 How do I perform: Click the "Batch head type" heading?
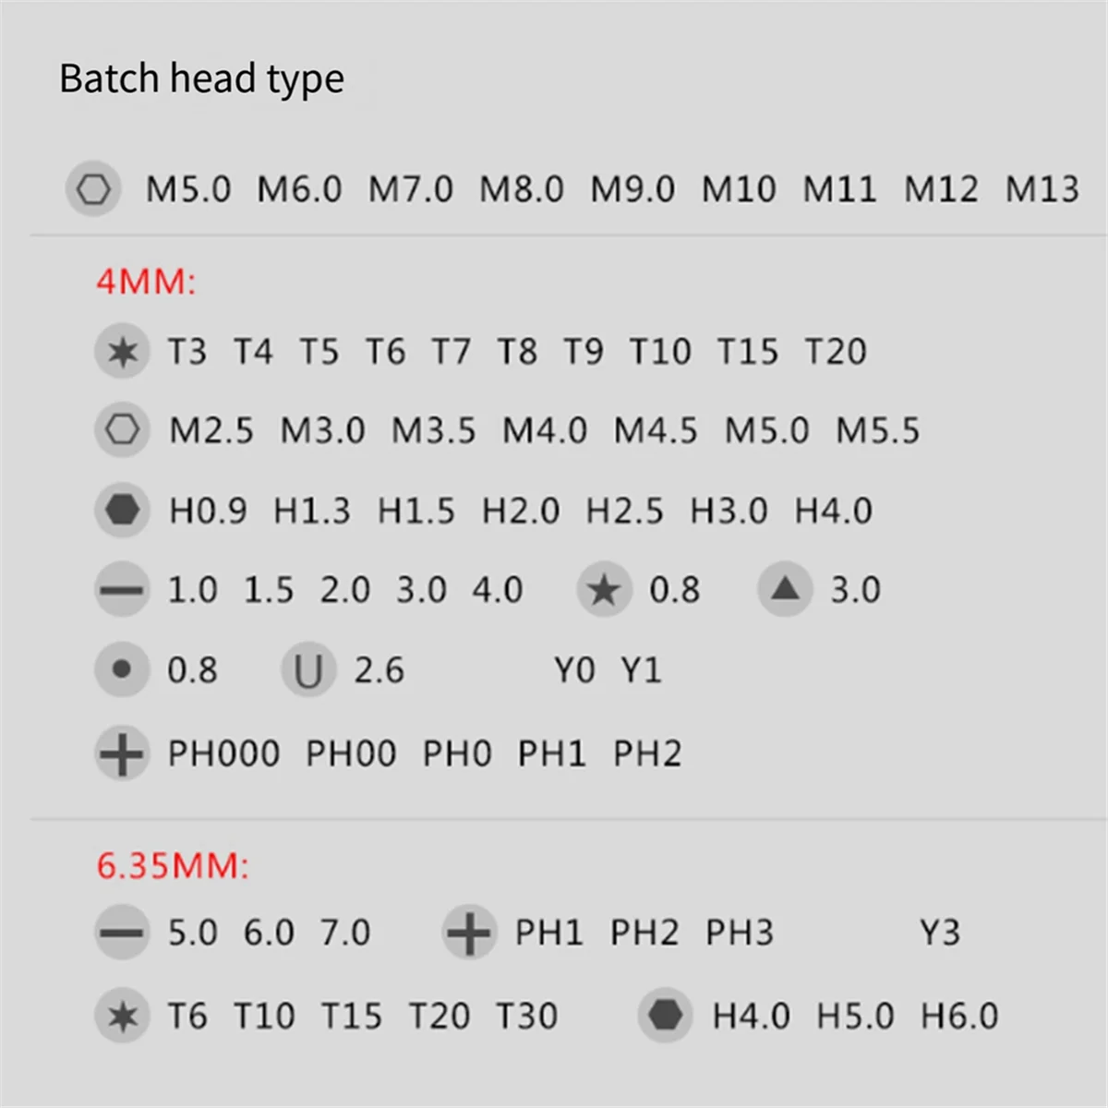click(x=201, y=79)
